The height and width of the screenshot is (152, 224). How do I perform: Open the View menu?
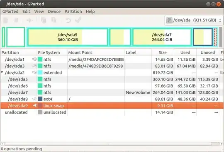point(39,12)
